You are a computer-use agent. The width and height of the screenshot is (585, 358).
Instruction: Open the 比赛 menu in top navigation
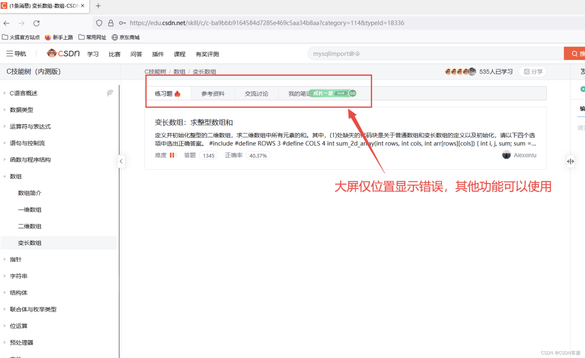tap(115, 54)
